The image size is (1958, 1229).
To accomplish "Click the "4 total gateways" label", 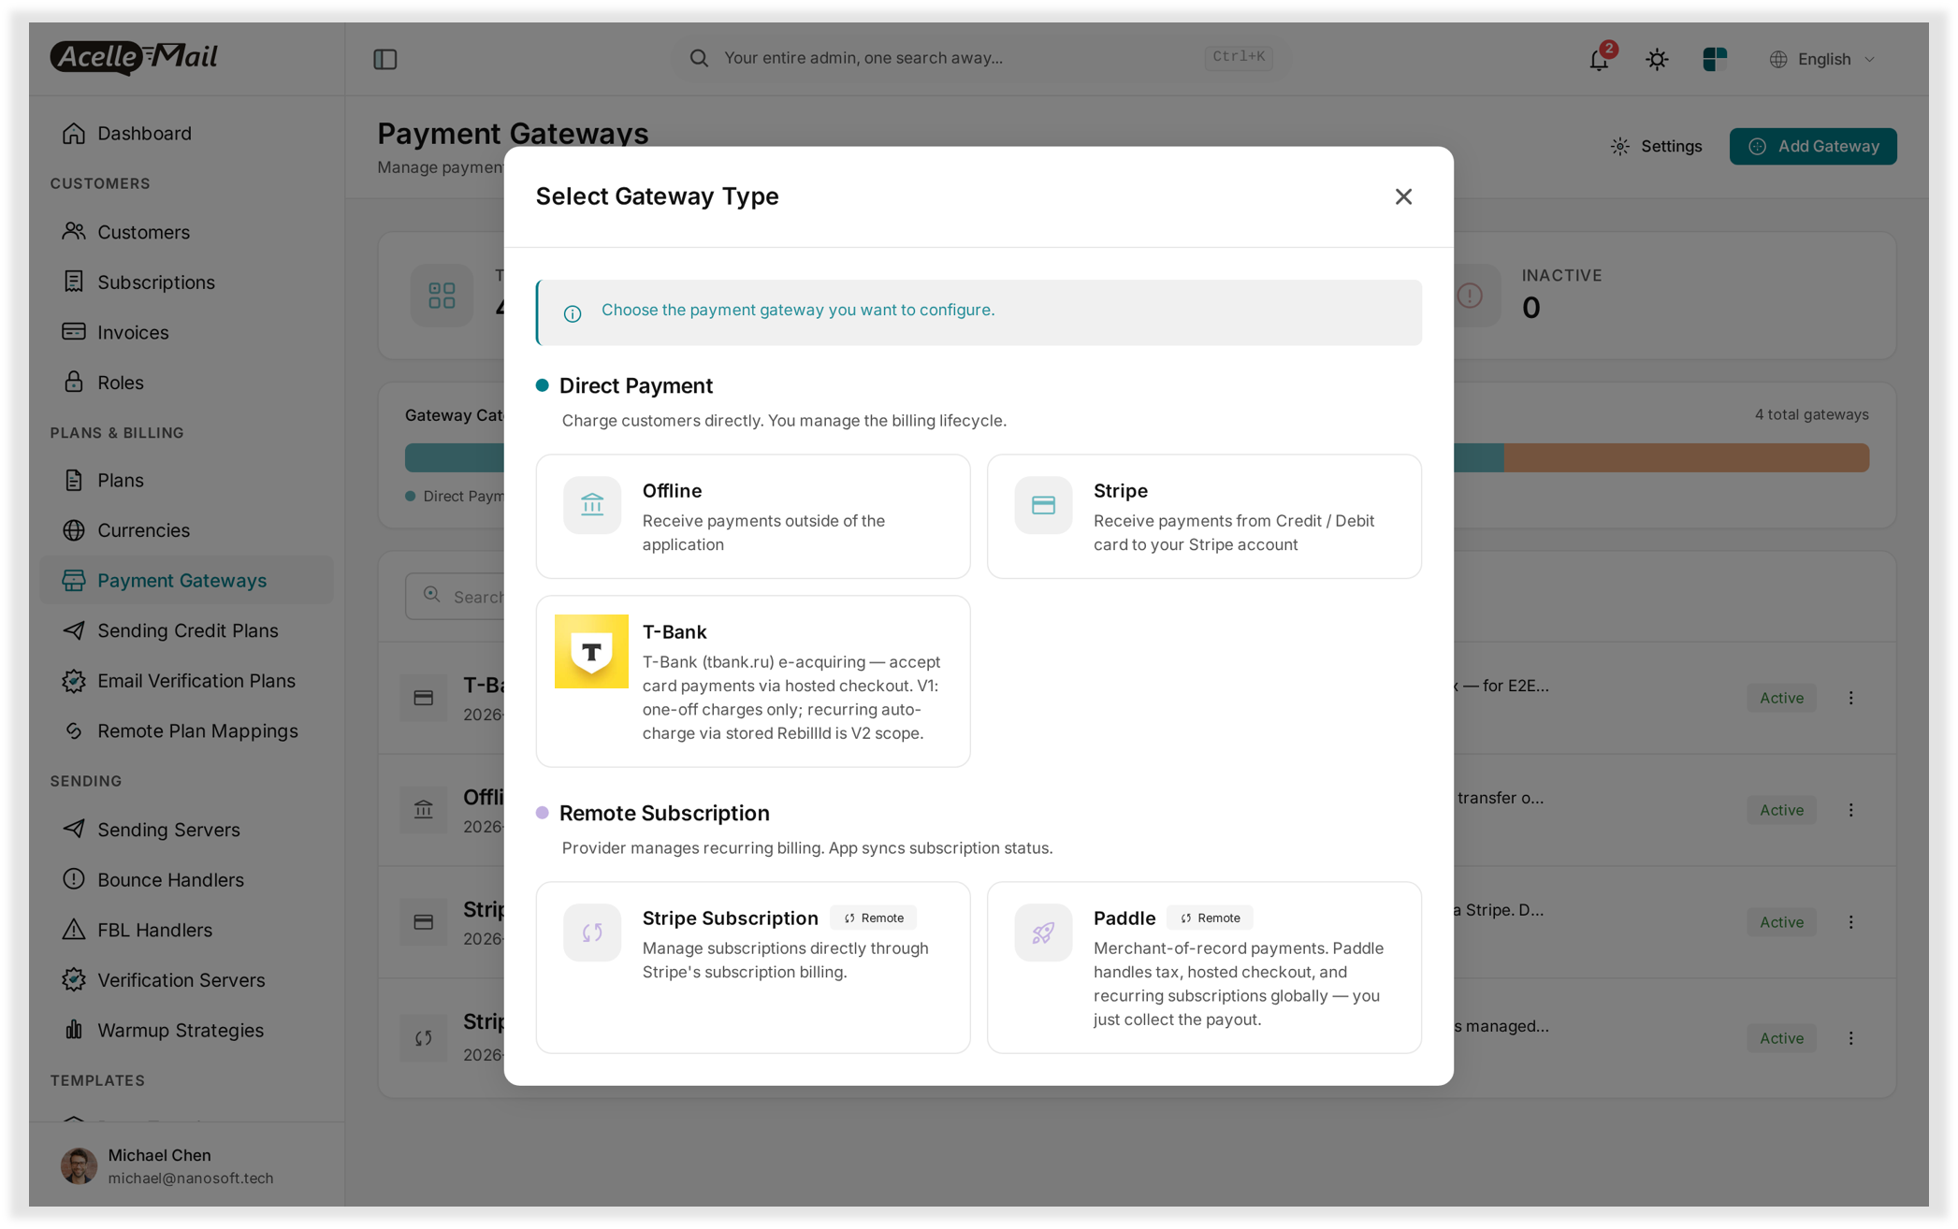I will coord(1810,414).
